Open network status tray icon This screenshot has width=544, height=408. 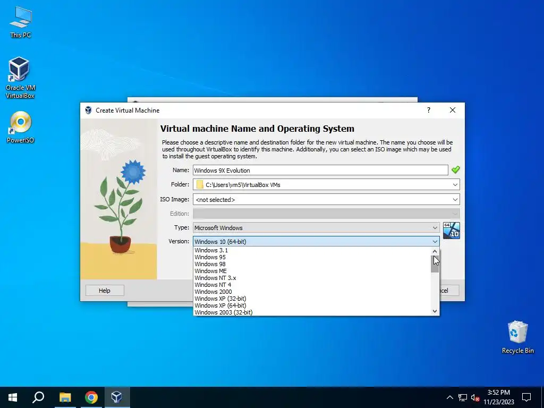coord(463,397)
